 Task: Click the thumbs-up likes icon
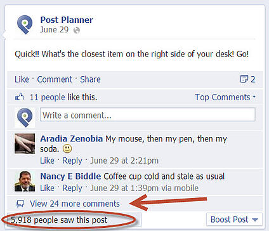coord(20,97)
